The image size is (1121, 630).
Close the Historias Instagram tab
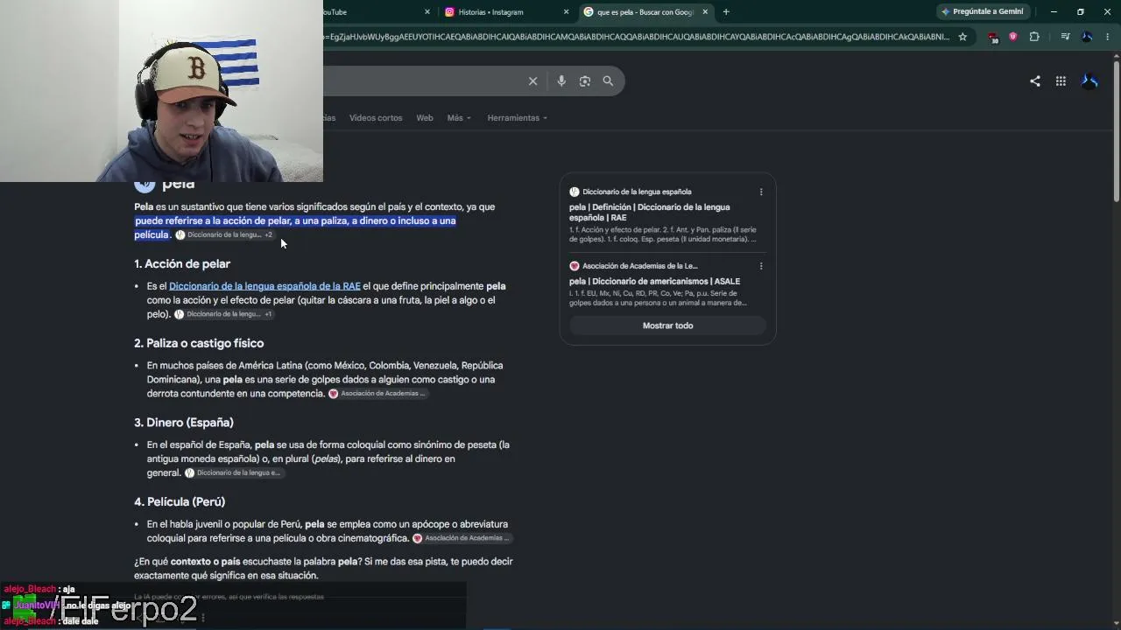567,12
